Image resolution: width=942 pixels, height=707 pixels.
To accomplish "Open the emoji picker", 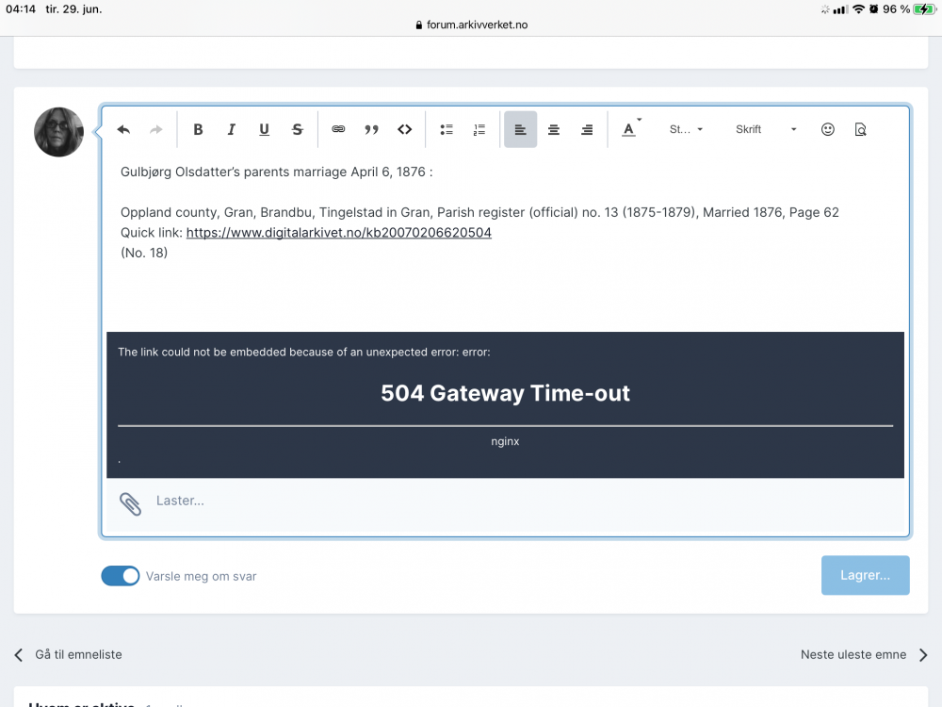I will coord(827,129).
